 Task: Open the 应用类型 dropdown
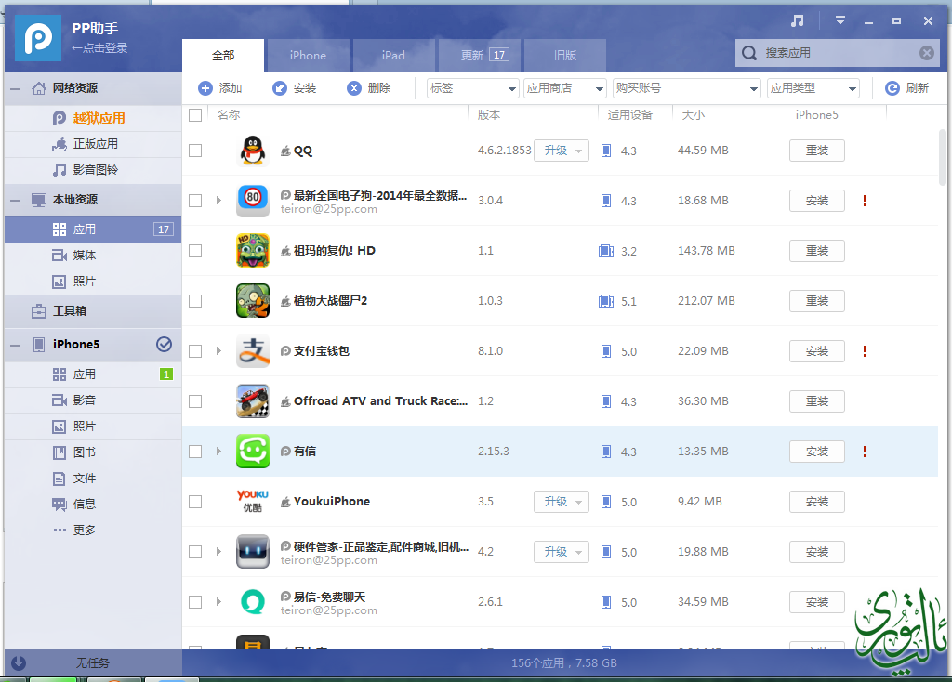(813, 88)
